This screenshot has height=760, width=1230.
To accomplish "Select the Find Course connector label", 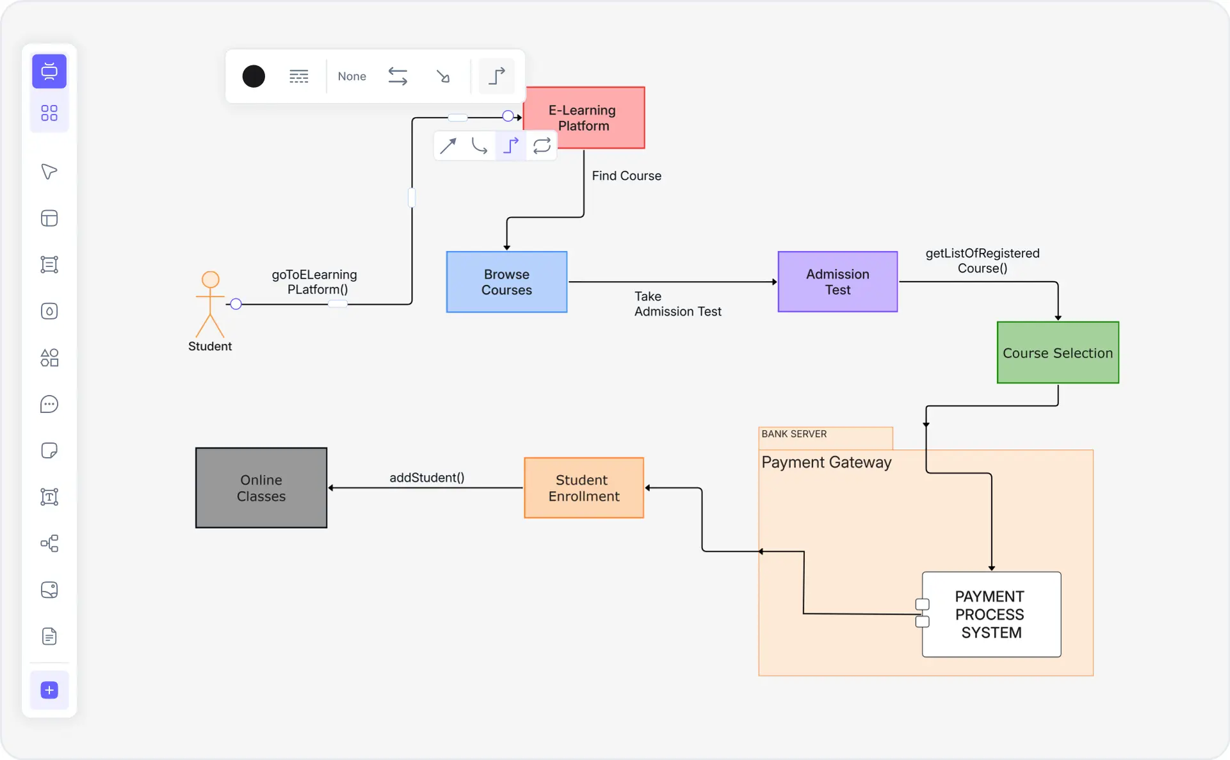I will [626, 175].
